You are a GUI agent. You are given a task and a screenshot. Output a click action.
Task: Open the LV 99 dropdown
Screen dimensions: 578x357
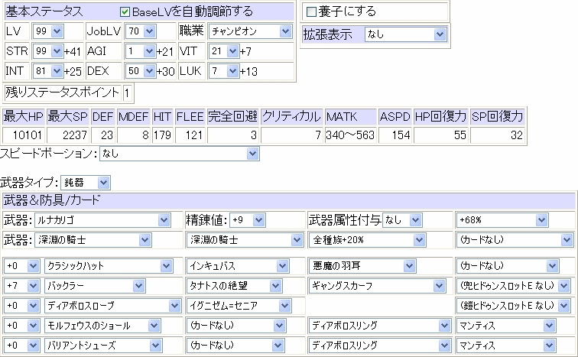[48, 31]
